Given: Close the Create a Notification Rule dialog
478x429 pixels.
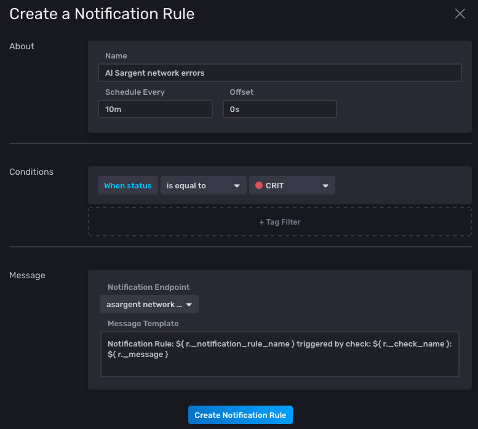Looking at the screenshot, I should [x=460, y=14].
